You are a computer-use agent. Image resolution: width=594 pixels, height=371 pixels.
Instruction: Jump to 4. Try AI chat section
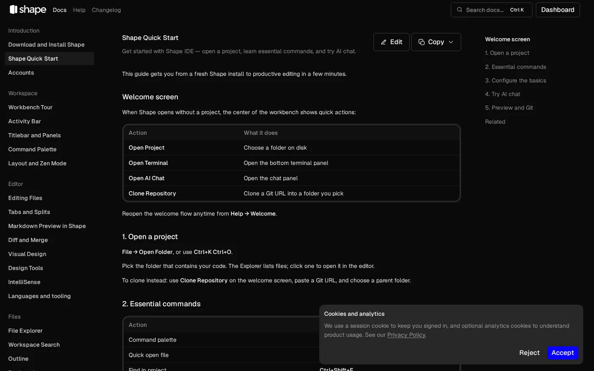pyautogui.click(x=502, y=94)
